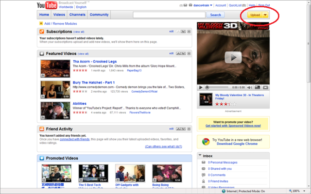Open the Upload dropdown arrow
The image size is (311, 194).
tap(265, 15)
